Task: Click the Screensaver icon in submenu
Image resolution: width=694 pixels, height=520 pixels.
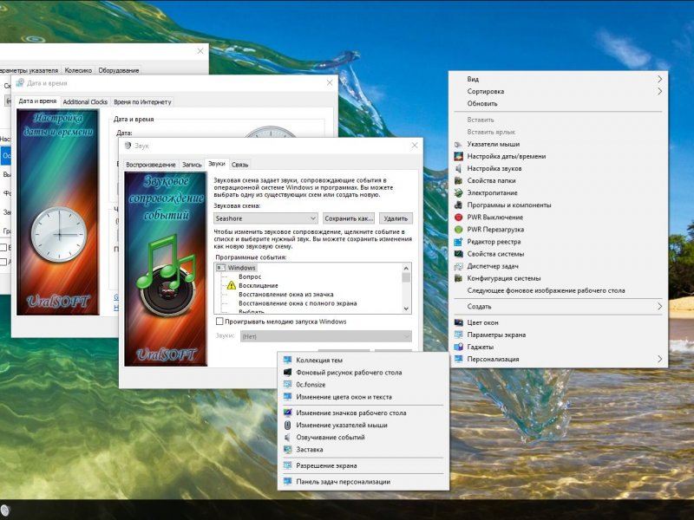Action: pyautogui.click(x=288, y=450)
